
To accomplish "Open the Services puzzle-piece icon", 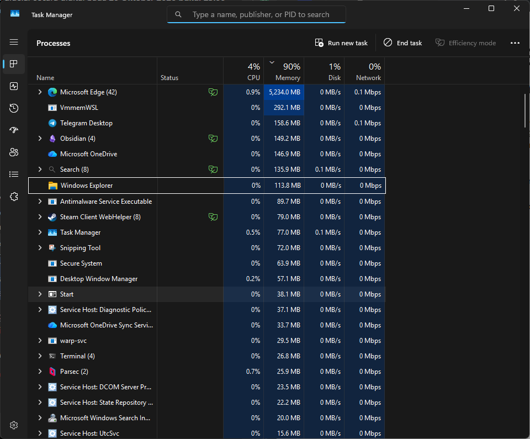I will pos(14,197).
